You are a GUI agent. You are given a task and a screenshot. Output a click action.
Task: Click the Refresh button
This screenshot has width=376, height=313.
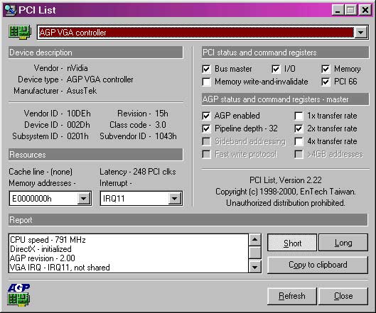click(292, 296)
